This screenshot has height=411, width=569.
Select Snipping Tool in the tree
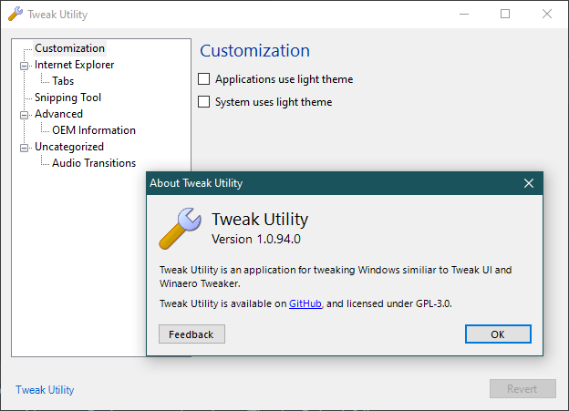point(67,98)
